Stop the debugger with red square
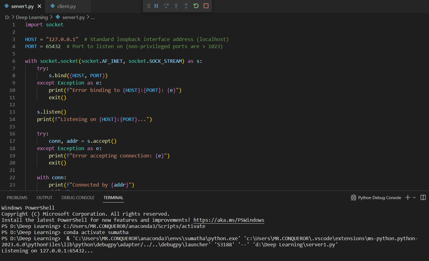This screenshot has width=429, height=261. click(206, 6)
